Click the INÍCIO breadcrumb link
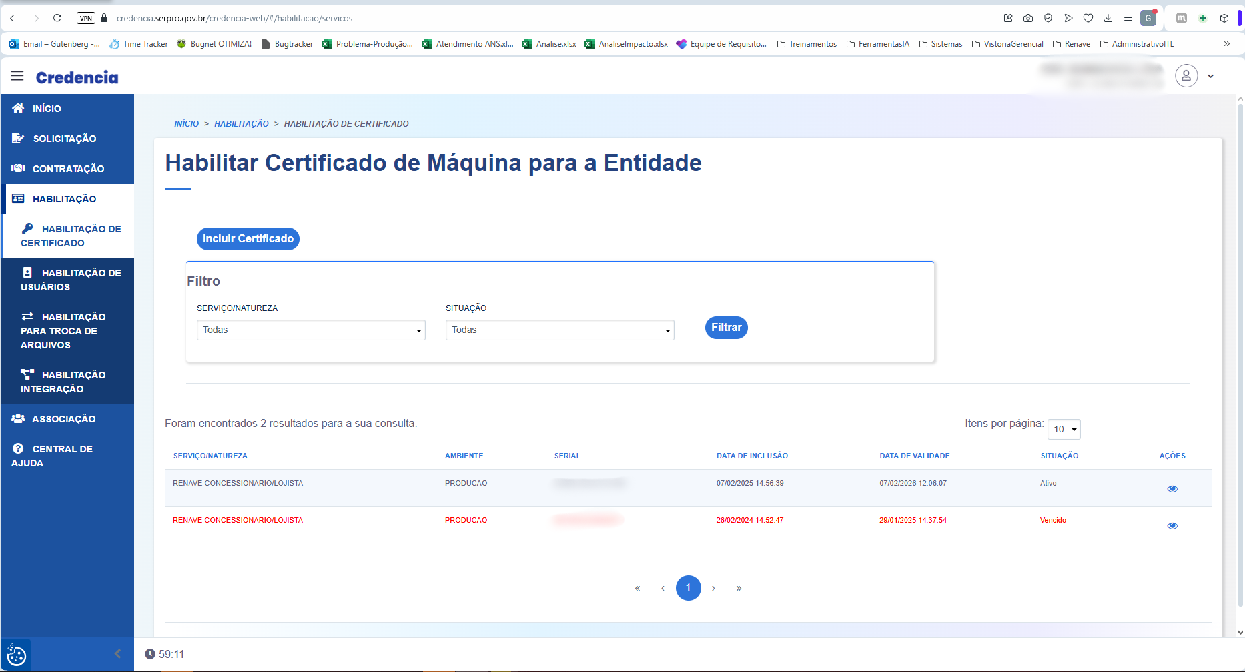1245x672 pixels. 186,124
